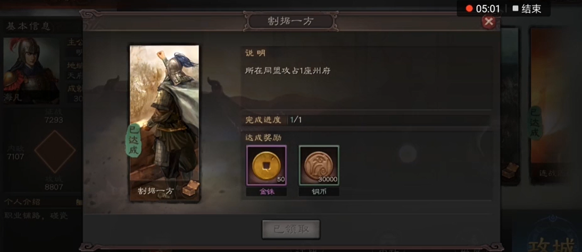Click the 05:01 recording timer
Viewport: 582px width, 252px height.
coord(488,8)
